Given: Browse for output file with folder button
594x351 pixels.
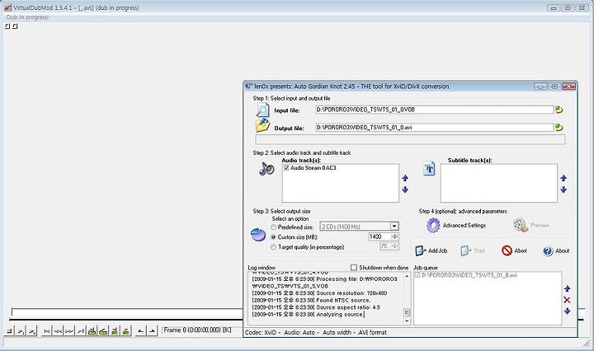Looking at the screenshot, I should [559, 128].
